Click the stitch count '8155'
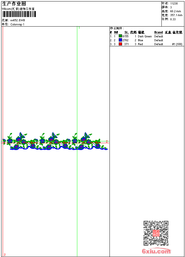This screenshot has width=185, height=257. point(125,36)
